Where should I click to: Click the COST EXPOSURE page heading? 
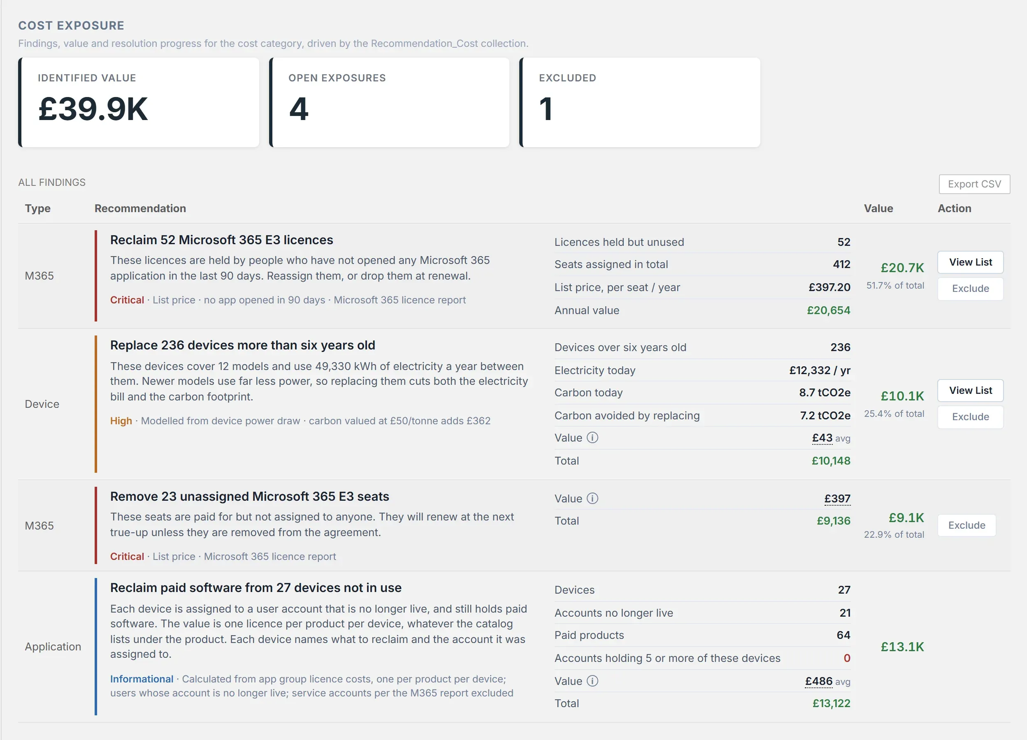pos(71,25)
